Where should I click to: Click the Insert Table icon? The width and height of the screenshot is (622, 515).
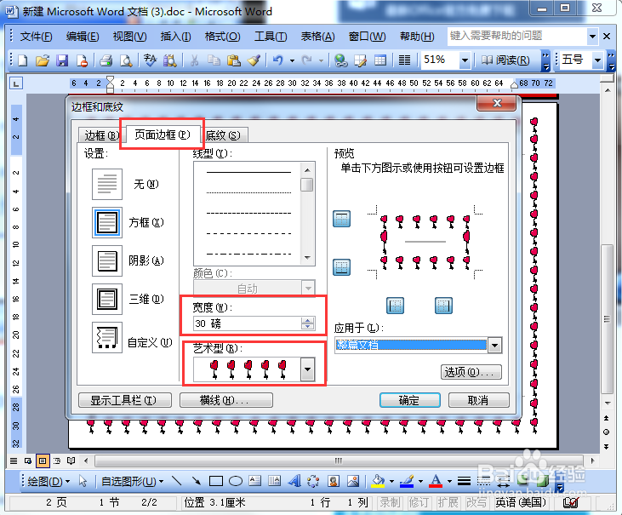pyautogui.click(x=380, y=60)
